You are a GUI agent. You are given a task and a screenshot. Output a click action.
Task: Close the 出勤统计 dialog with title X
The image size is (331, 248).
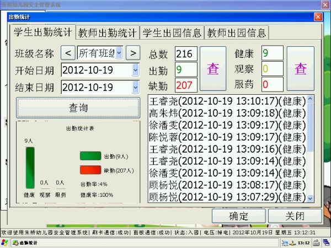(317, 17)
